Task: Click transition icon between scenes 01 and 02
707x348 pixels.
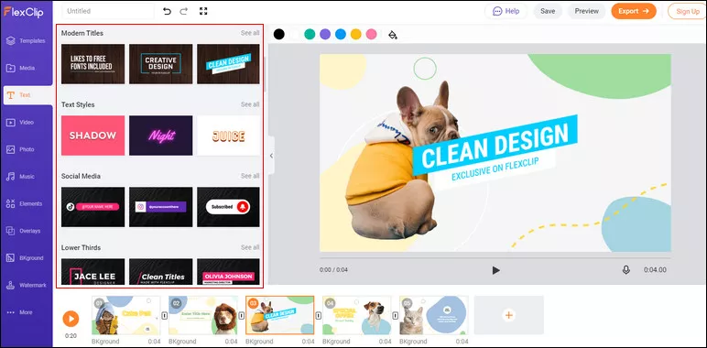Action: 165,315
